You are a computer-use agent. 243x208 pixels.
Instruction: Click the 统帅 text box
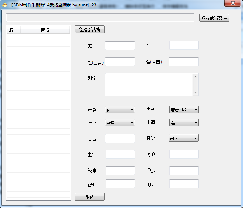[x=120, y=171]
